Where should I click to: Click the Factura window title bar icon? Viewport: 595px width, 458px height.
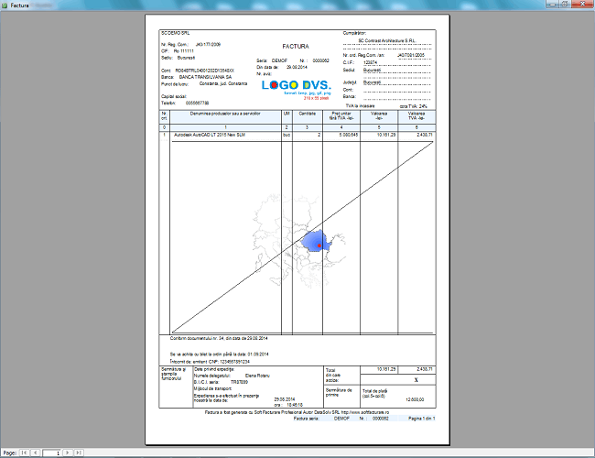5,5
